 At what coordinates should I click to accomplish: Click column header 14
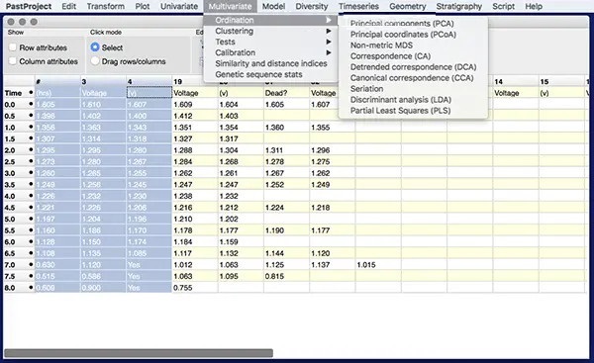coord(516,81)
